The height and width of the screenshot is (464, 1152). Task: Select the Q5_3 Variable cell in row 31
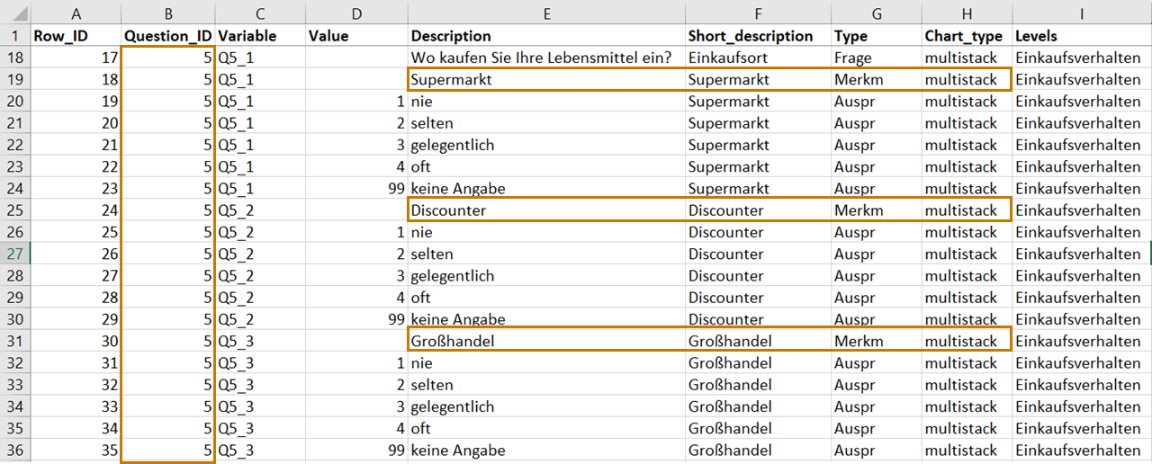tap(260, 341)
